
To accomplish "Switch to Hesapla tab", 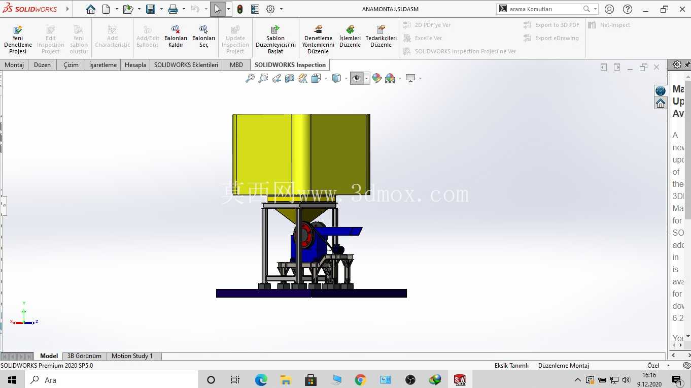I will (135, 65).
